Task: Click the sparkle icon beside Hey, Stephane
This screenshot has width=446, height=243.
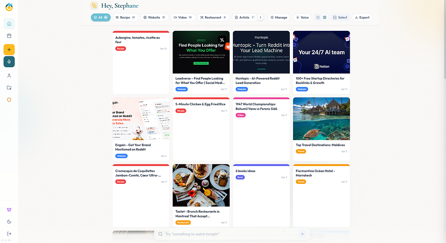Action: pyautogui.click(x=94, y=5)
